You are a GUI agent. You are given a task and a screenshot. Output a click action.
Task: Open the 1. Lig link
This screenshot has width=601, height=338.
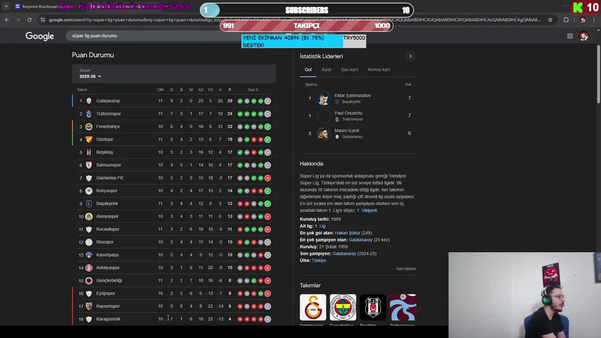pos(320,226)
